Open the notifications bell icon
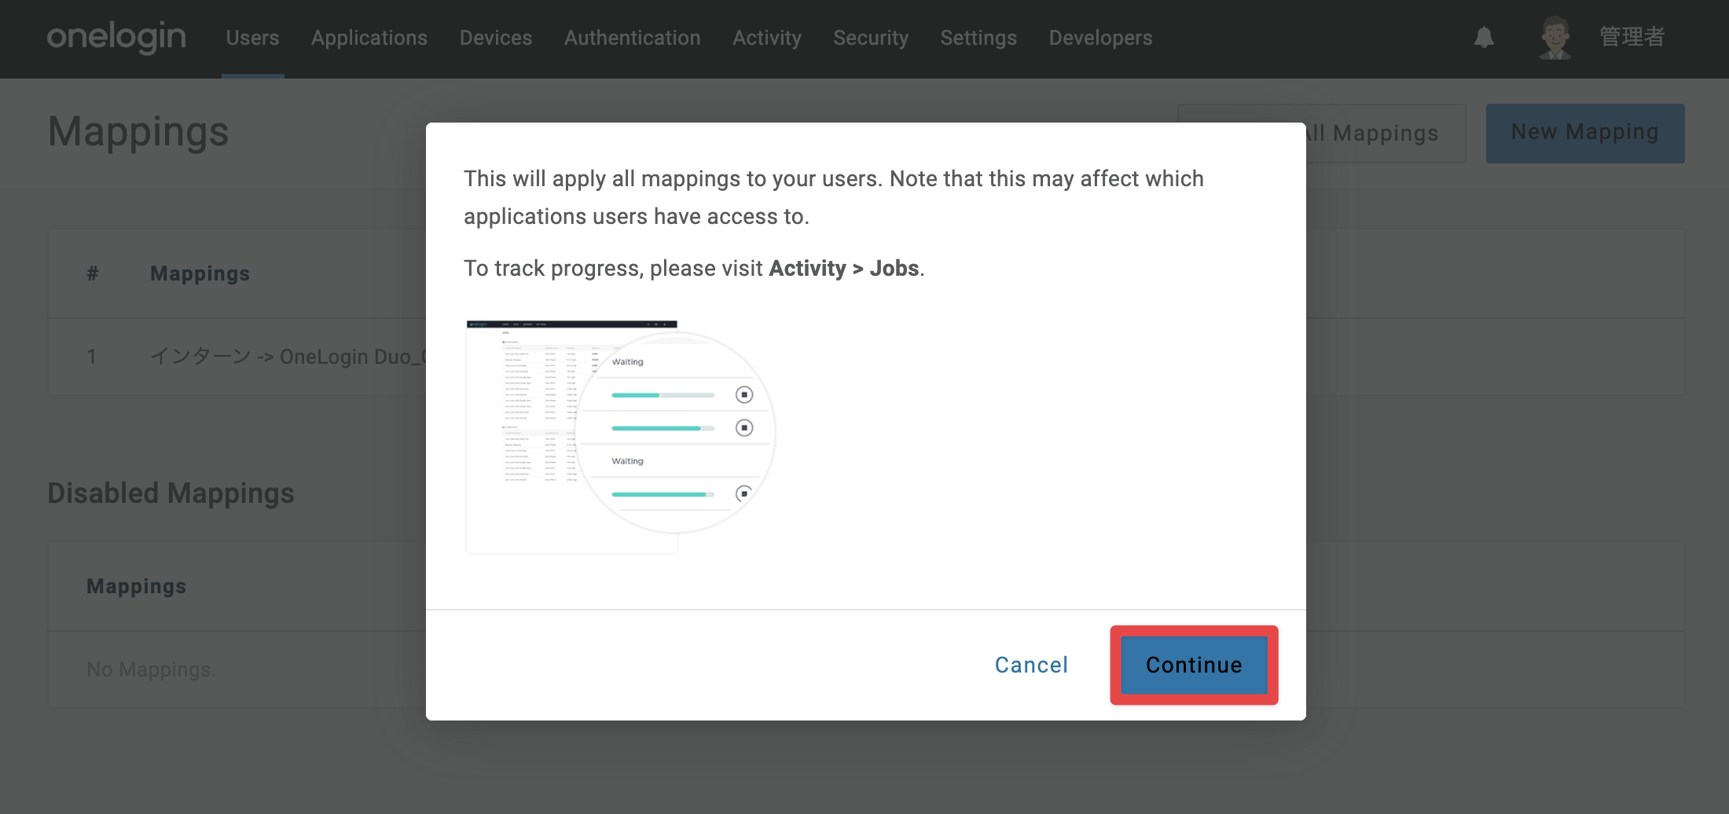Screen dimensions: 1729x814 [1484, 37]
